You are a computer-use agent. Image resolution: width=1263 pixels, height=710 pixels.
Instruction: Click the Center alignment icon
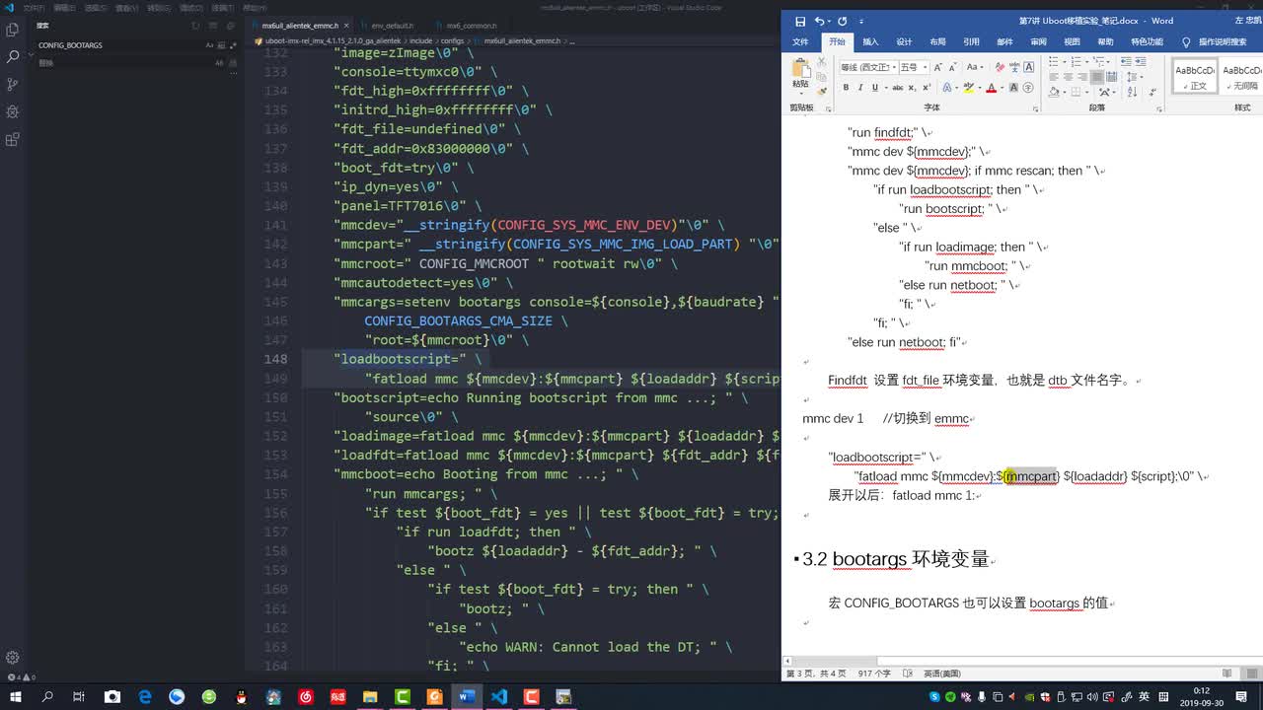pyautogui.click(x=1069, y=77)
